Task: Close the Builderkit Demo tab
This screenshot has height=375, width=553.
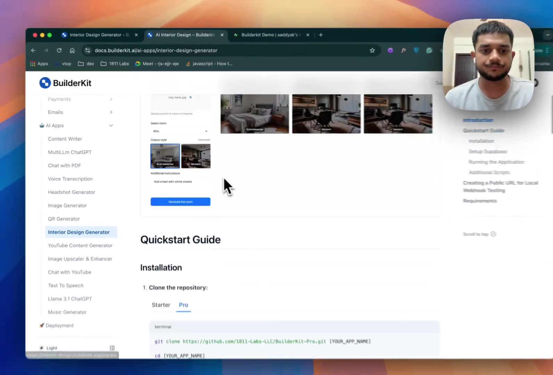Action: point(308,35)
